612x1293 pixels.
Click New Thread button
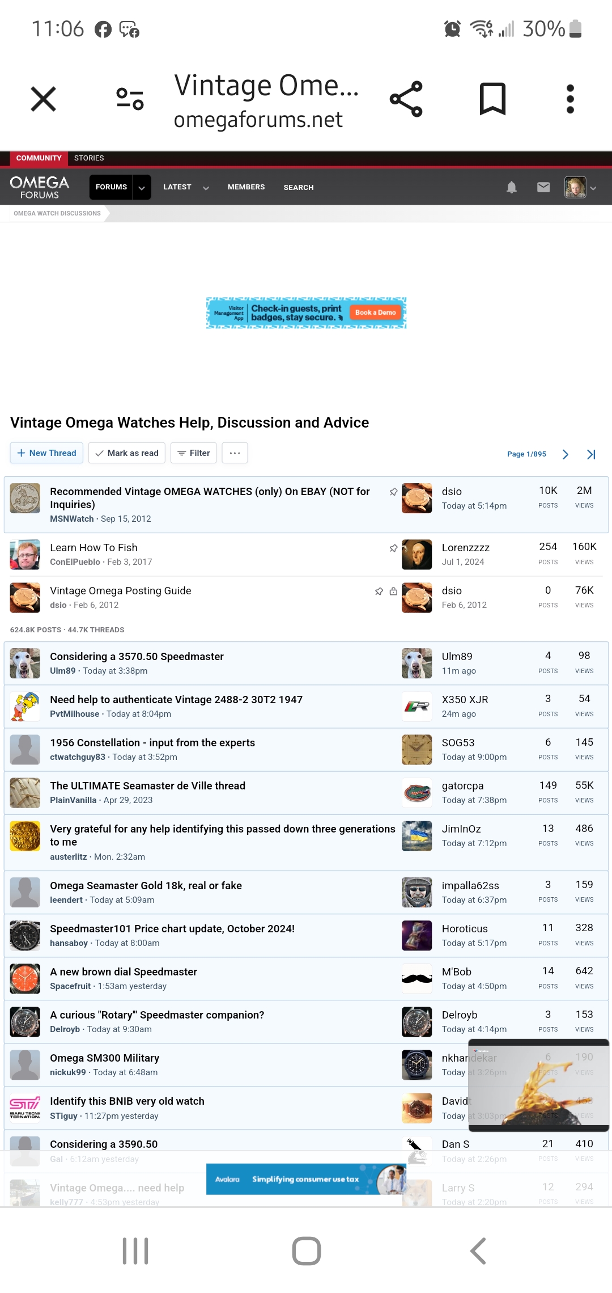pos(46,453)
